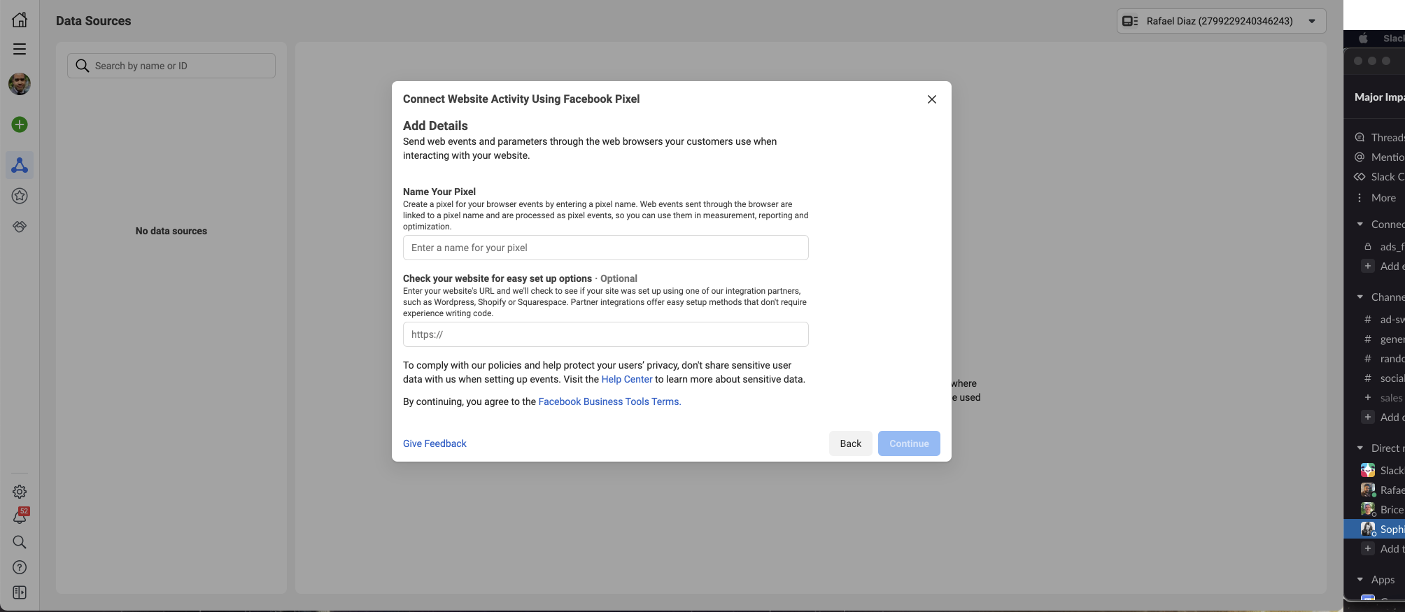Open notifications bell with 52 badge
The height and width of the screenshot is (612, 1405).
tap(20, 516)
